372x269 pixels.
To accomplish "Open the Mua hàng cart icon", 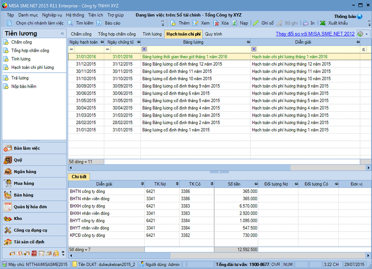I will coord(8,183).
